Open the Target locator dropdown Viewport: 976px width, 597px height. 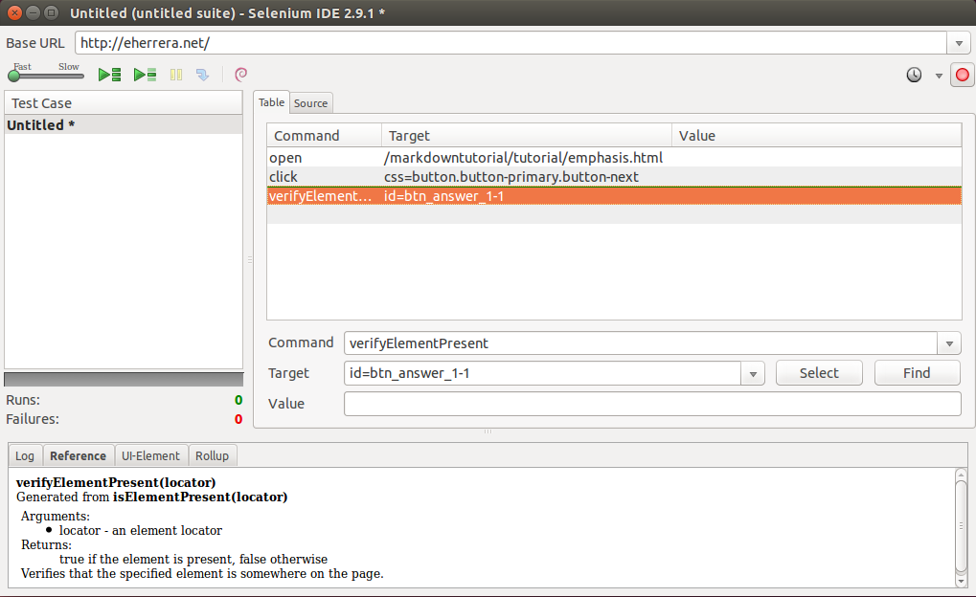point(753,374)
